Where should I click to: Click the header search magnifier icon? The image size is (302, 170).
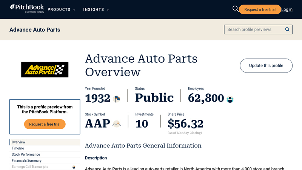(235, 9)
